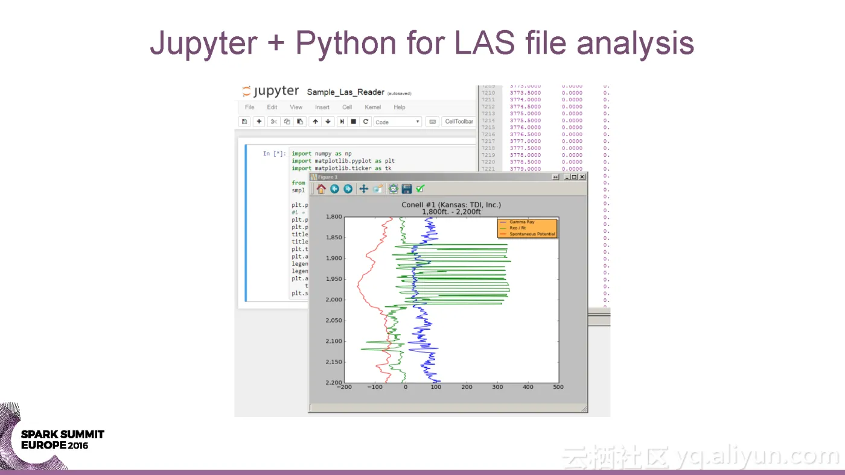Click value 3779.0000 in the data listing
845x475 pixels.
click(x=525, y=169)
